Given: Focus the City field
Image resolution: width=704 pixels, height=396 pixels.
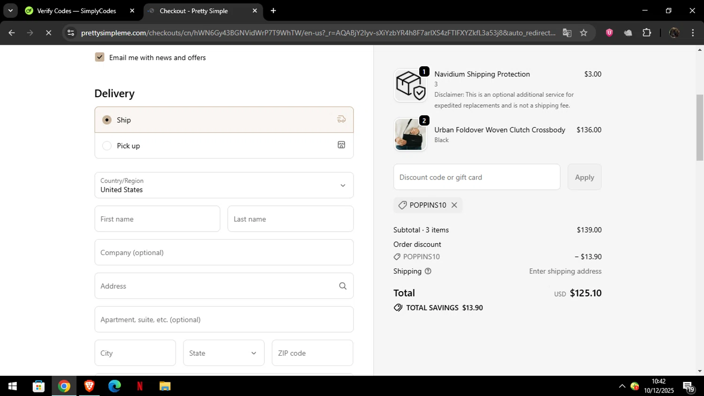Looking at the screenshot, I should [135, 353].
